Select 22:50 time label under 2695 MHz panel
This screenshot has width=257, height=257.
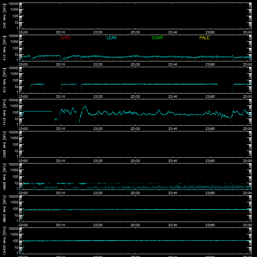[210, 161]
